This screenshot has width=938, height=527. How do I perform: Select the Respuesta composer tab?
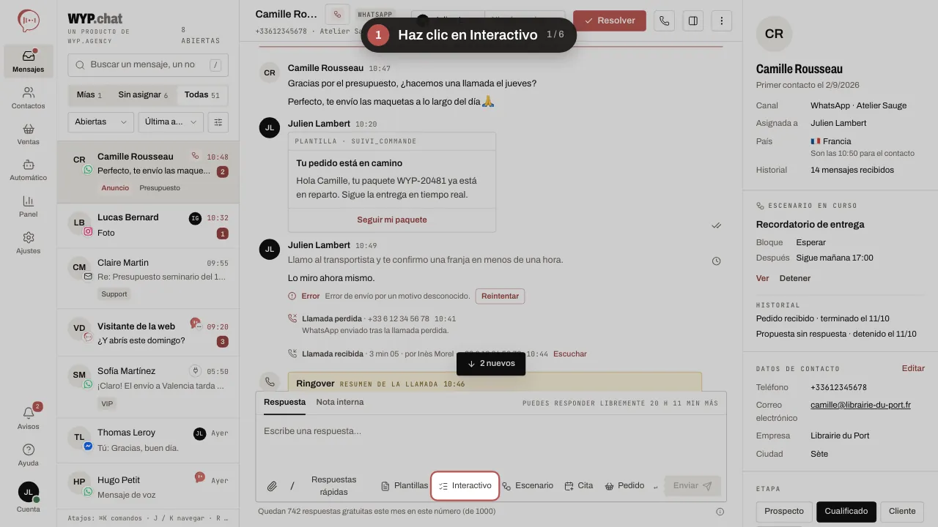point(284,402)
